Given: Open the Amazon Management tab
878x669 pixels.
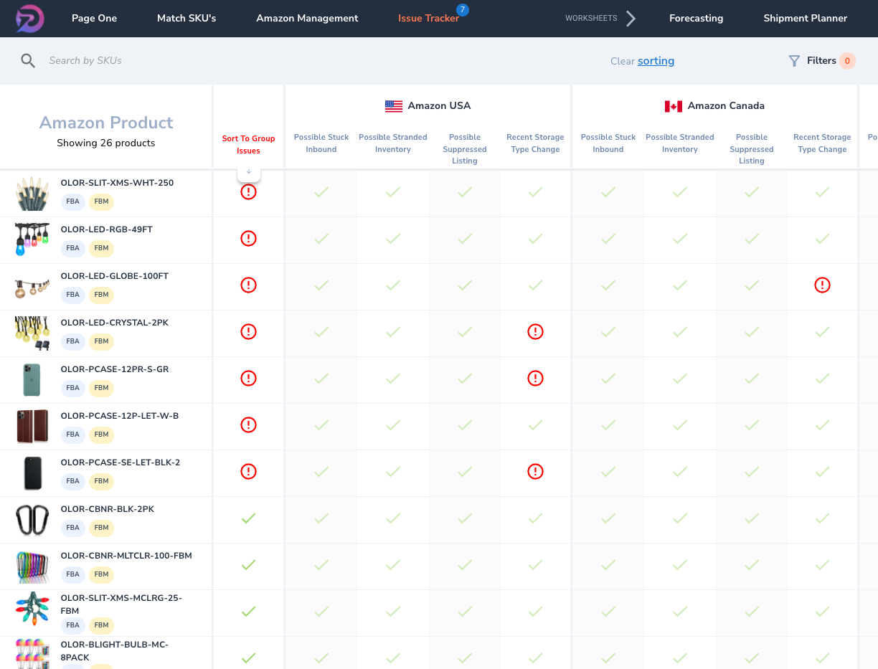Looking at the screenshot, I should click(x=307, y=19).
